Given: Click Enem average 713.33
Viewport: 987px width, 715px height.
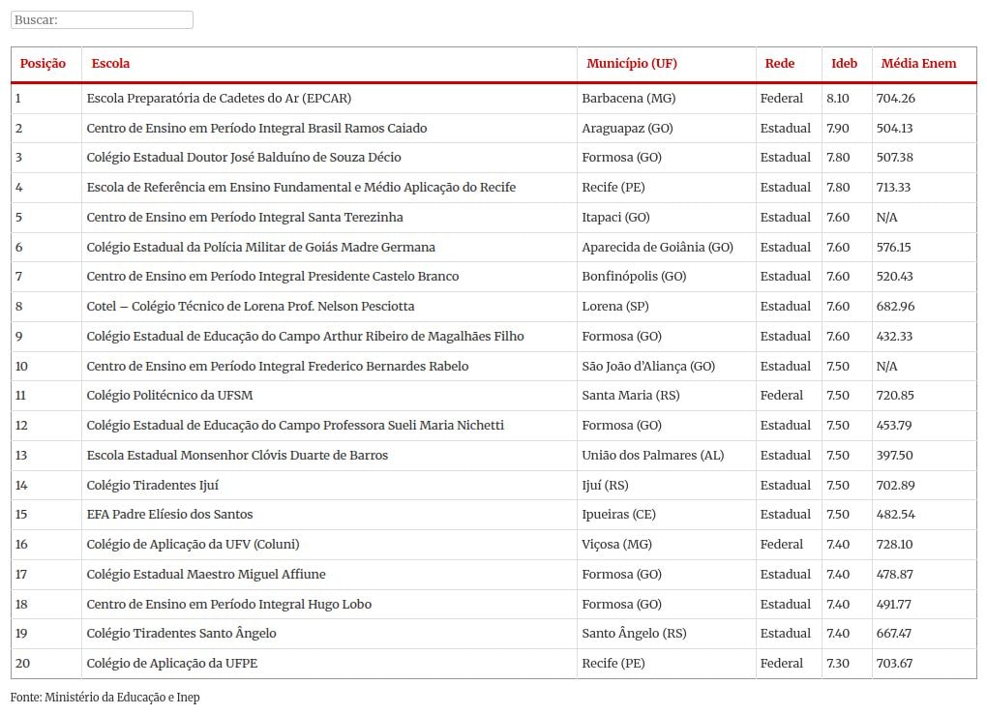Looking at the screenshot, I should click(x=893, y=188).
